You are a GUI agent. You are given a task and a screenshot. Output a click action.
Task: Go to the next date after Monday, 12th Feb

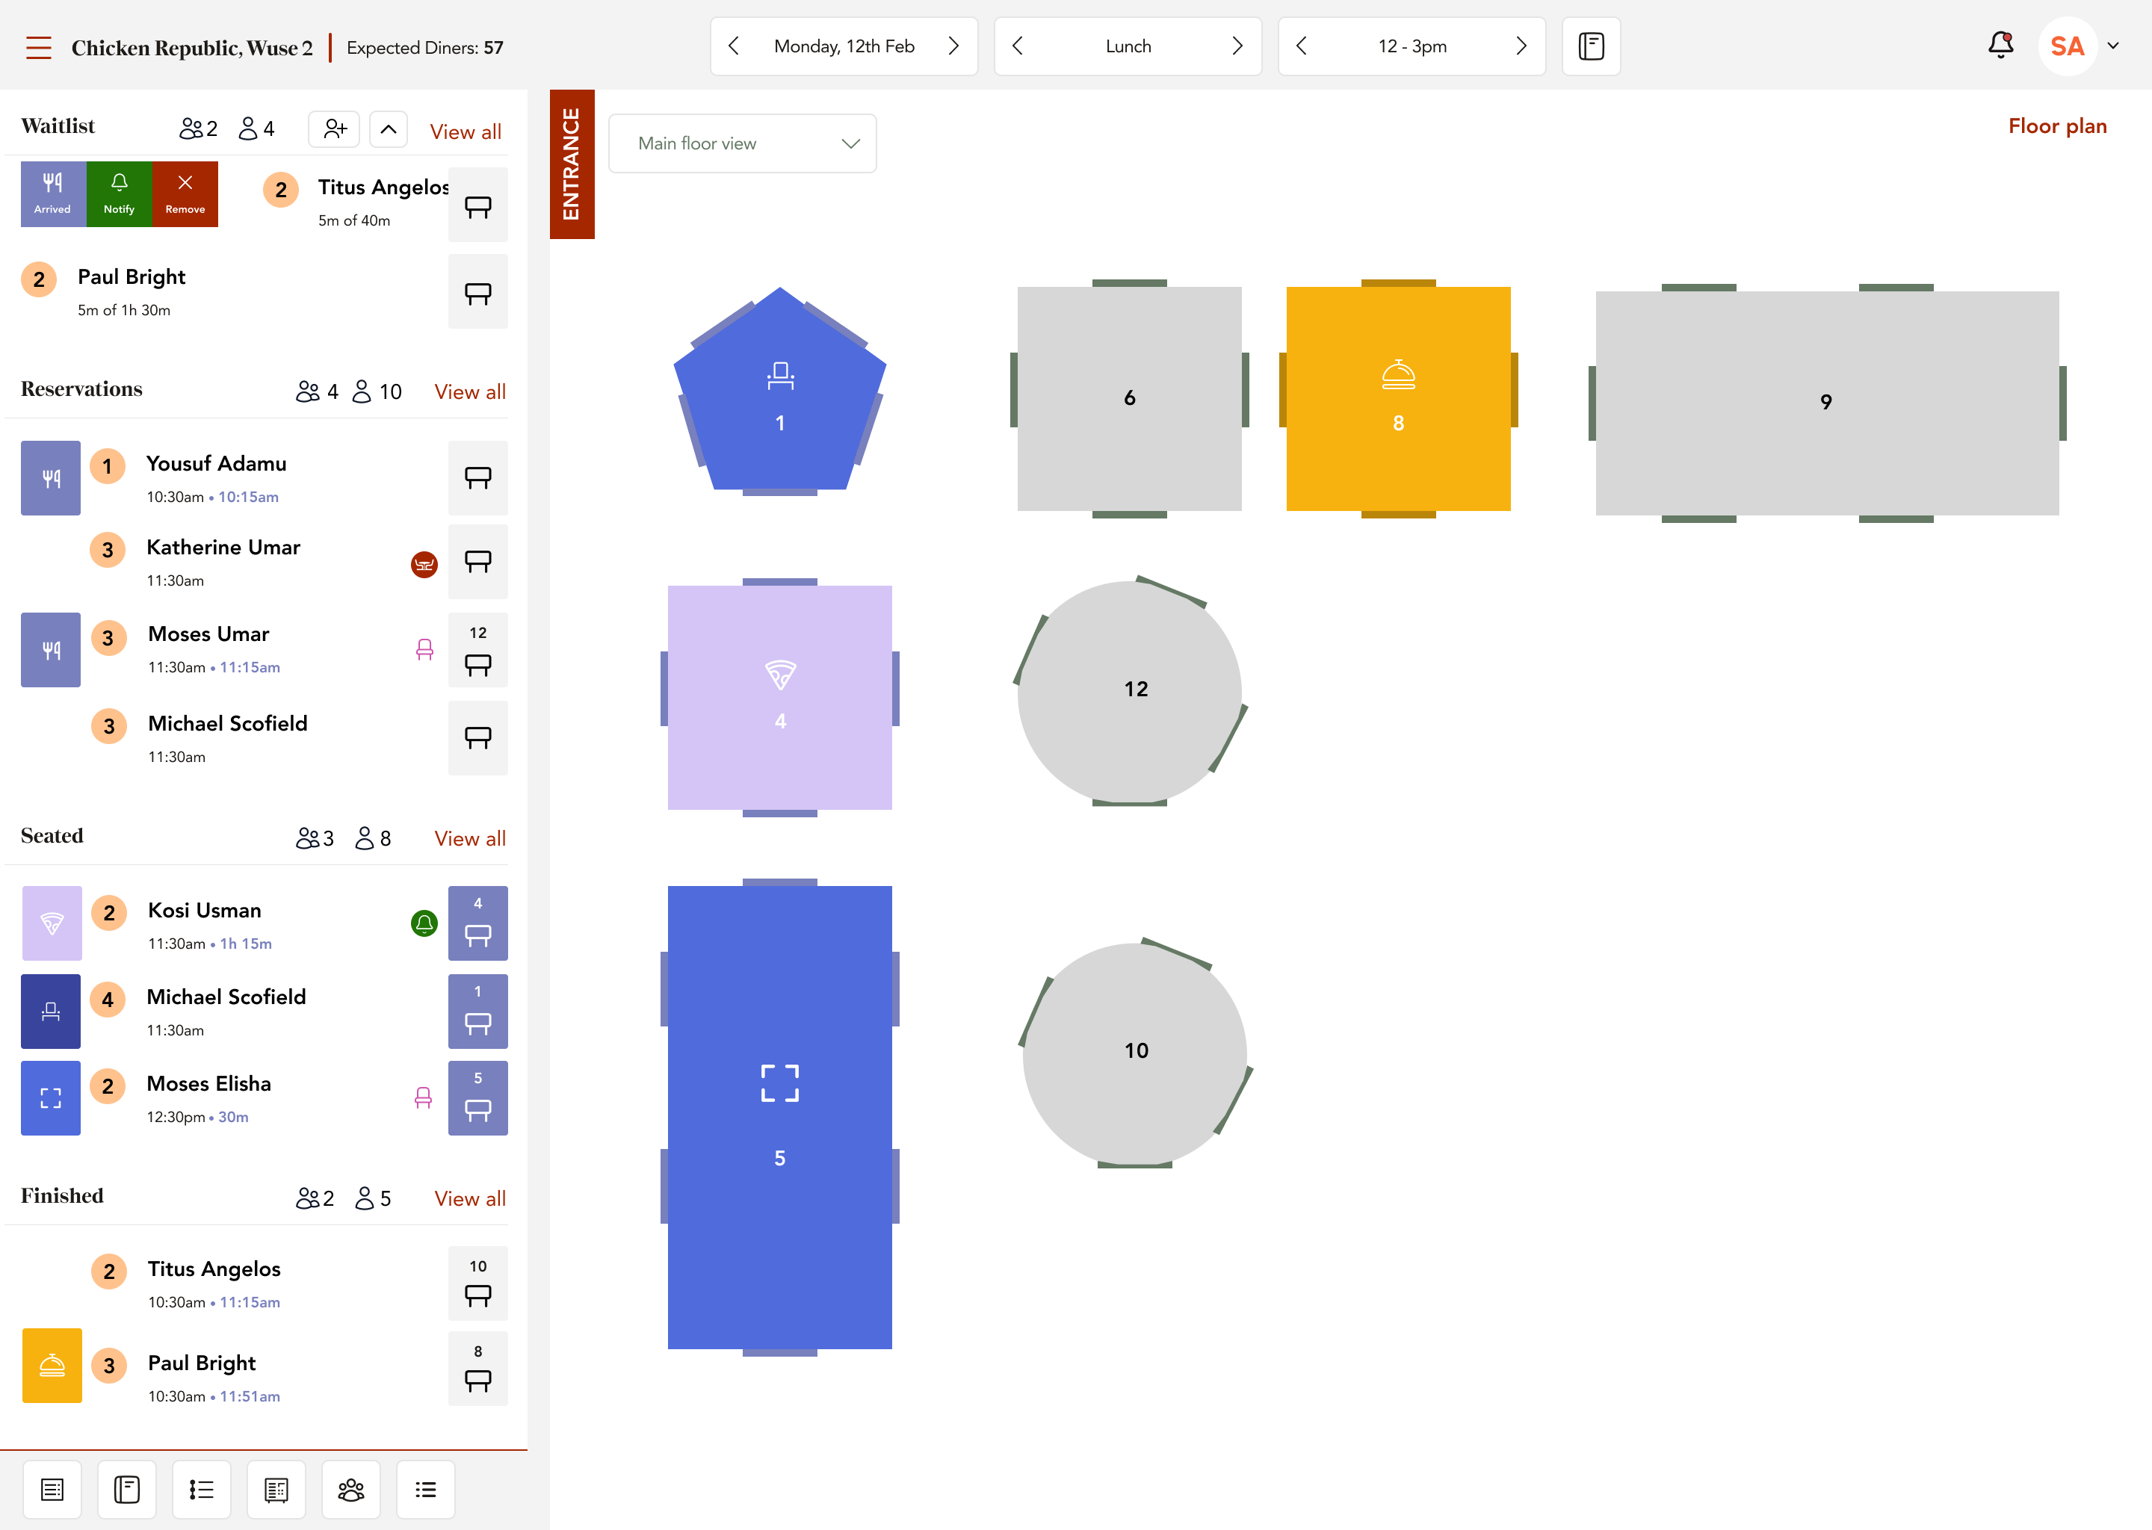953,46
